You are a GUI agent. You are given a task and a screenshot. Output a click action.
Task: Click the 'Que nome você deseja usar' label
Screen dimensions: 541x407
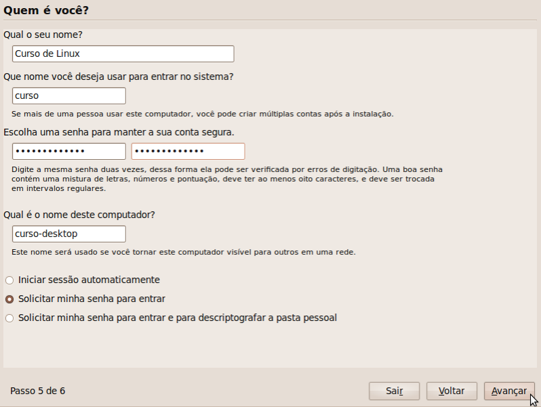pyautogui.click(x=119, y=77)
